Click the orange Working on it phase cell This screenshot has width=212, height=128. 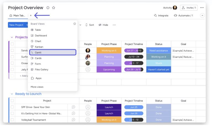109,51
